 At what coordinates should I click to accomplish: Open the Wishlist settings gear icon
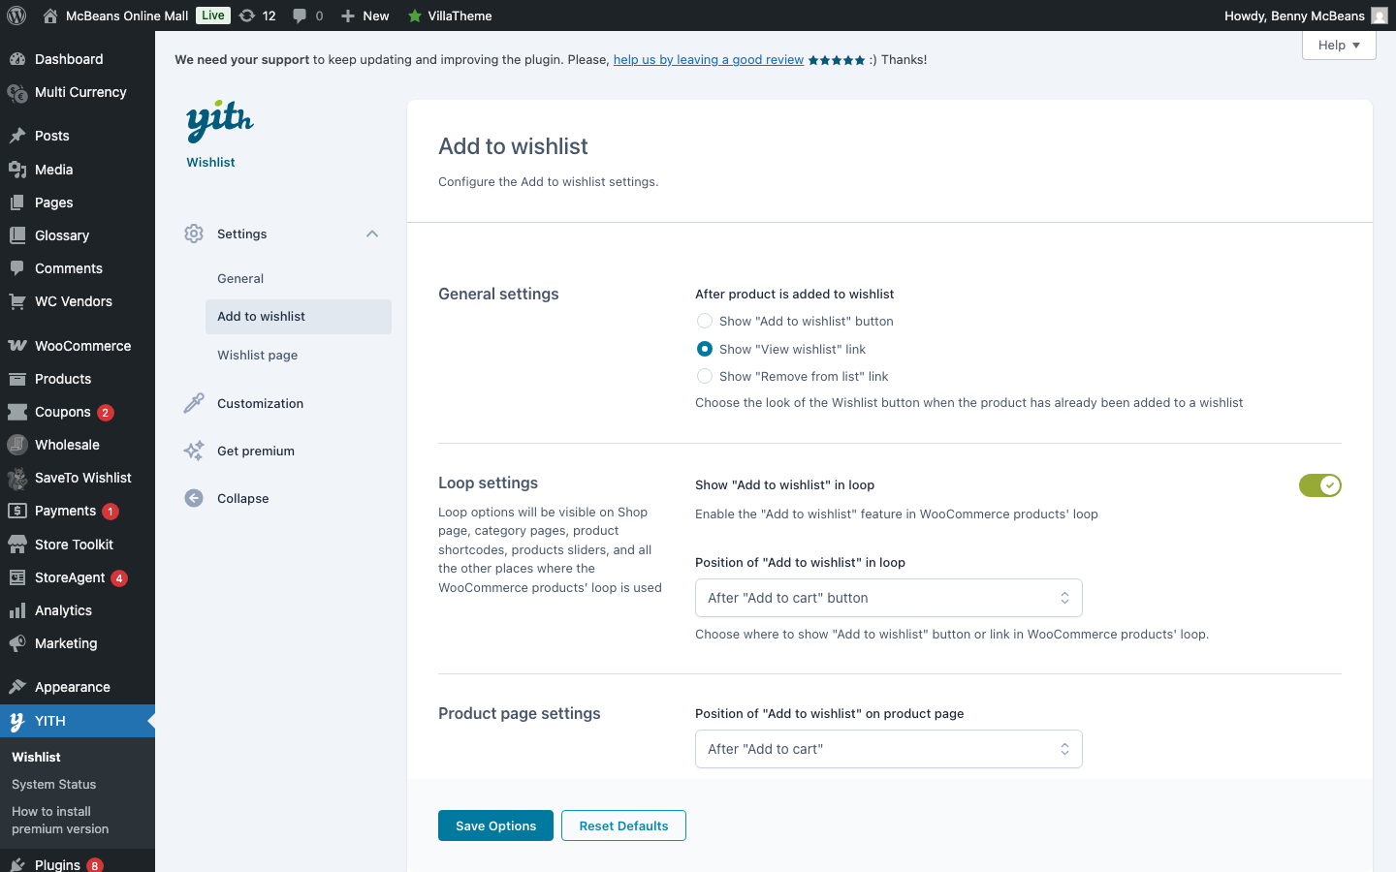pos(193,234)
